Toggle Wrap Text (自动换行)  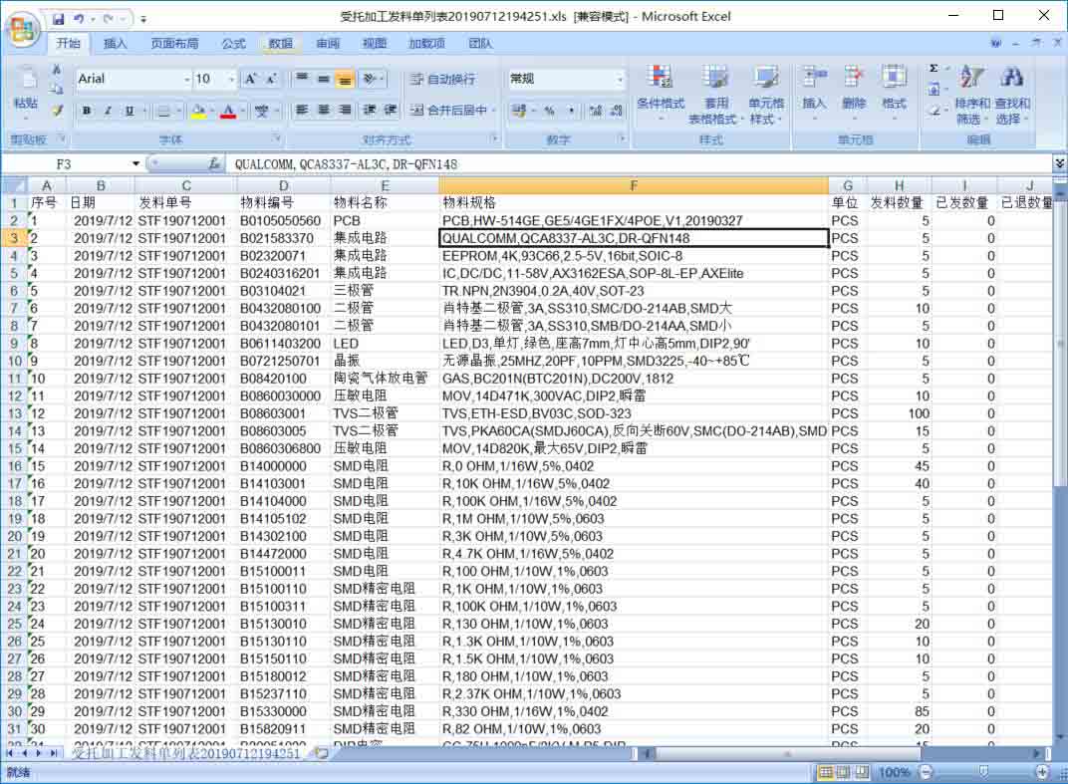pos(442,79)
